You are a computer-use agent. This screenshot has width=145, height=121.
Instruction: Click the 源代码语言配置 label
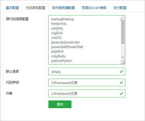pos(17,19)
